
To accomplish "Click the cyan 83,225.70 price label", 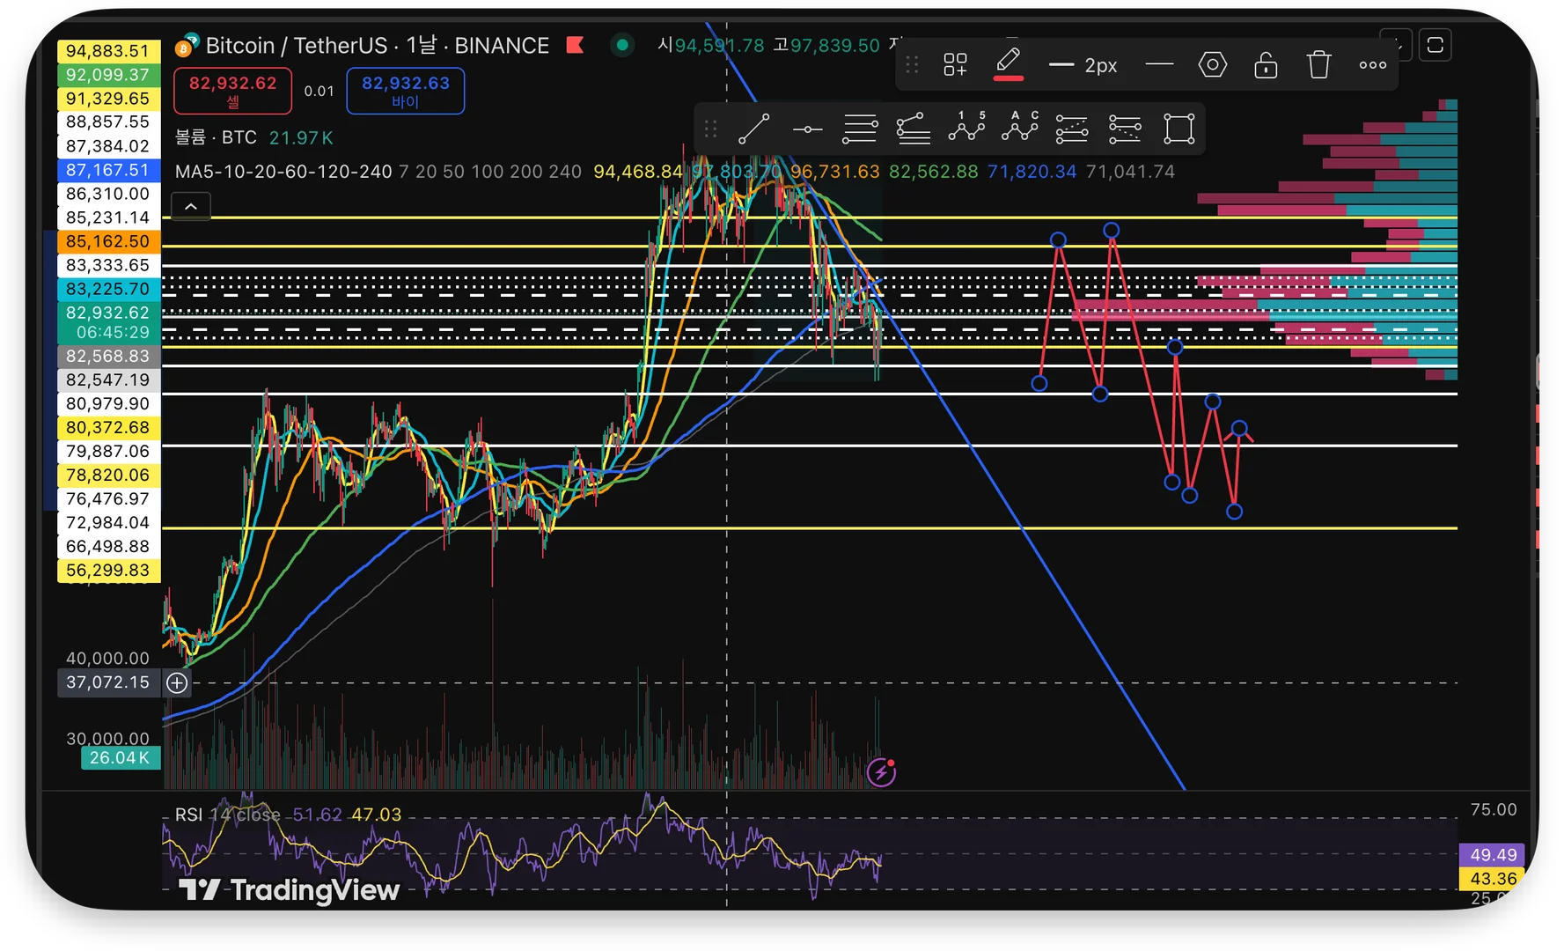I will [108, 289].
